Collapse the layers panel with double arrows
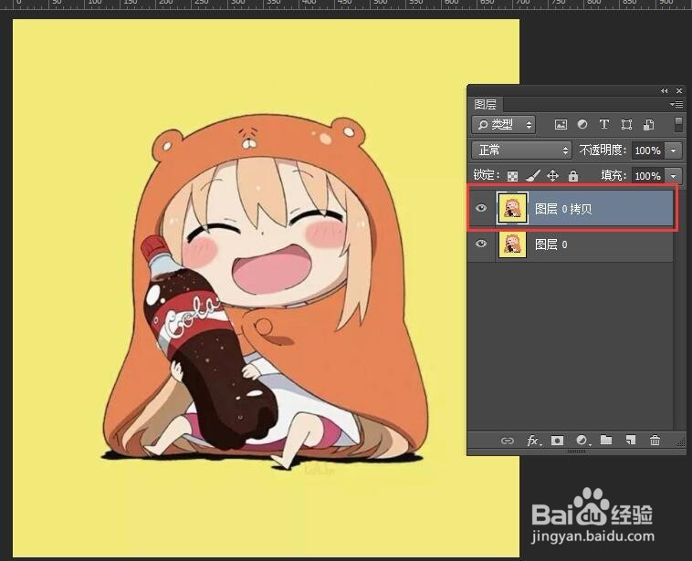The width and height of the screenshot is (692, 561). click(x=665, y=90)
